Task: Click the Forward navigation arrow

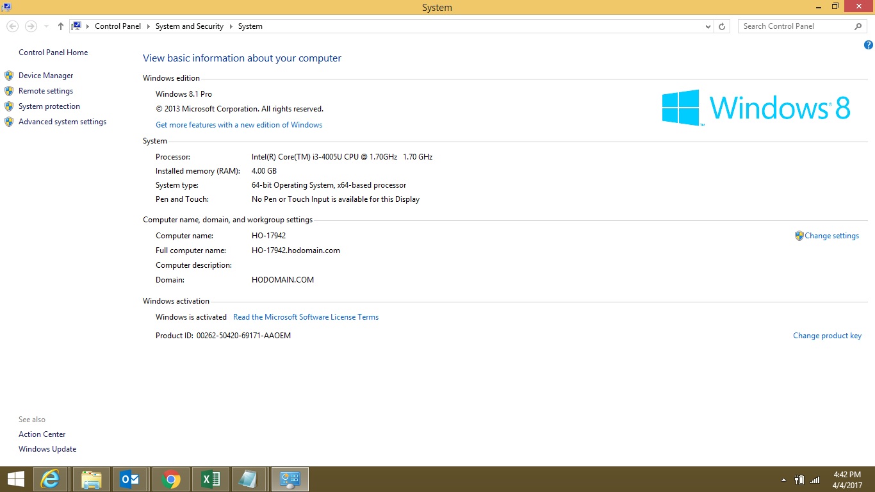Action: click(x=30, y=26)
